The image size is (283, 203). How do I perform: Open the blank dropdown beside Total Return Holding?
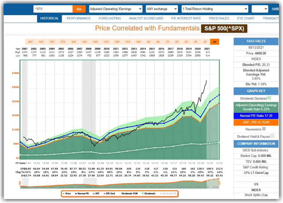tap(260, 9)
